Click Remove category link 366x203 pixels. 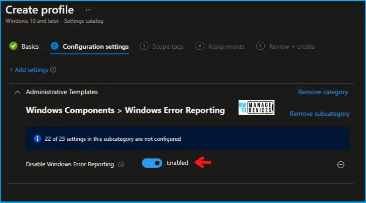click(x=323, y=92)
